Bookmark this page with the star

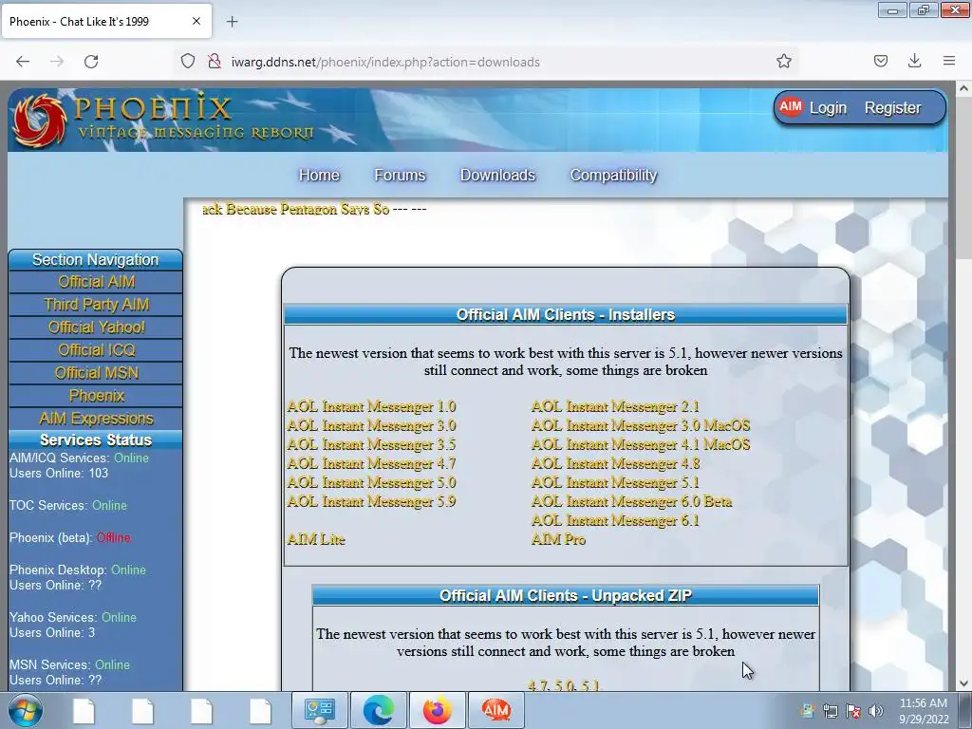[x=783, y=62]
